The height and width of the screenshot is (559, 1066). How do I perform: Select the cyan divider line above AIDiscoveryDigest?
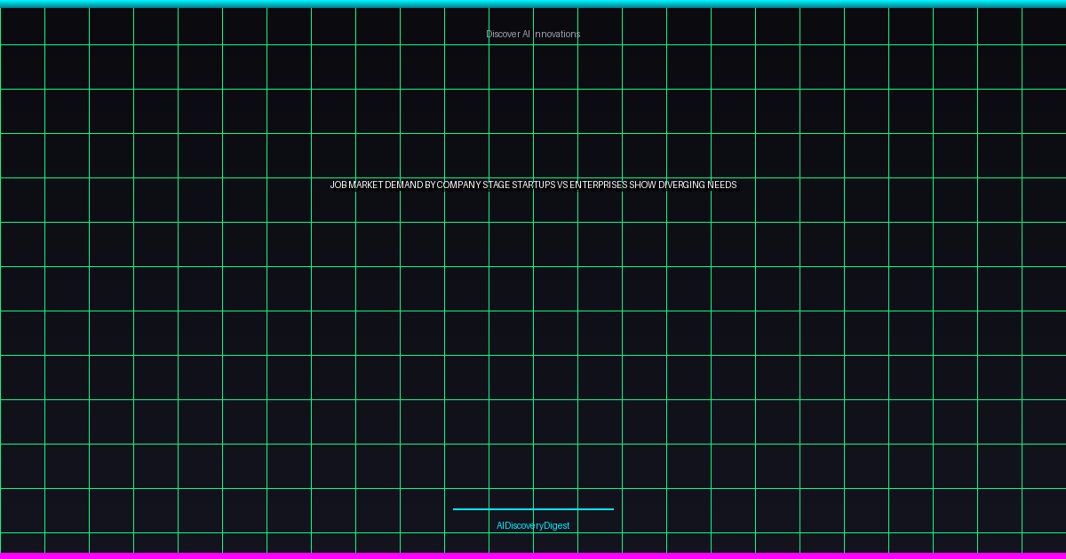pyautogui.click(x=533, y=509)
